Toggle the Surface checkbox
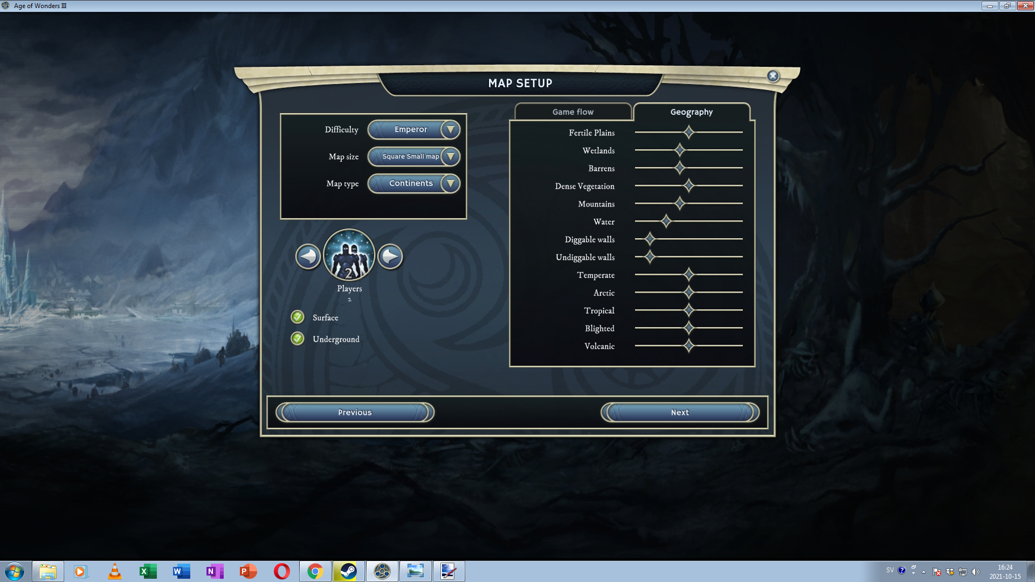1035x582 pixels. [298, 317]
